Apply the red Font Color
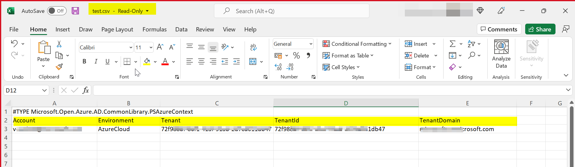The height and width of the screenshot is (167, 575). [x=165, y=61]
